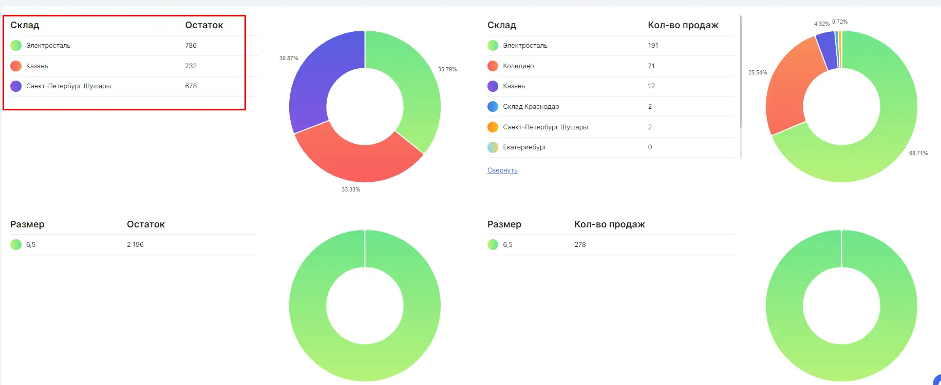Click the 25.54% chart label

point(758,72)
